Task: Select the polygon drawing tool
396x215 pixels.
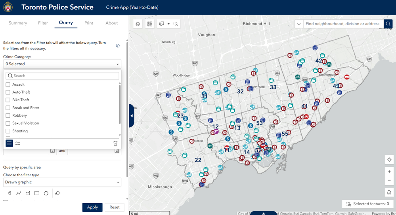Action: tap(28, 193)
